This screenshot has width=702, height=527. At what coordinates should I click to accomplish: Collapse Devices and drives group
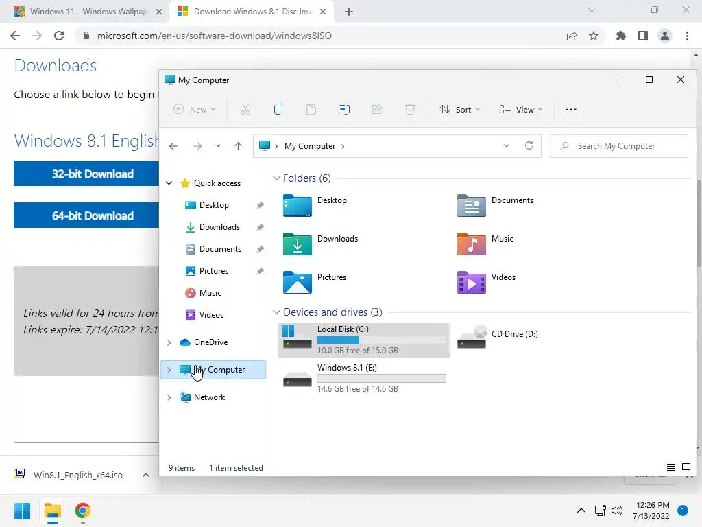tap(277, 312)
